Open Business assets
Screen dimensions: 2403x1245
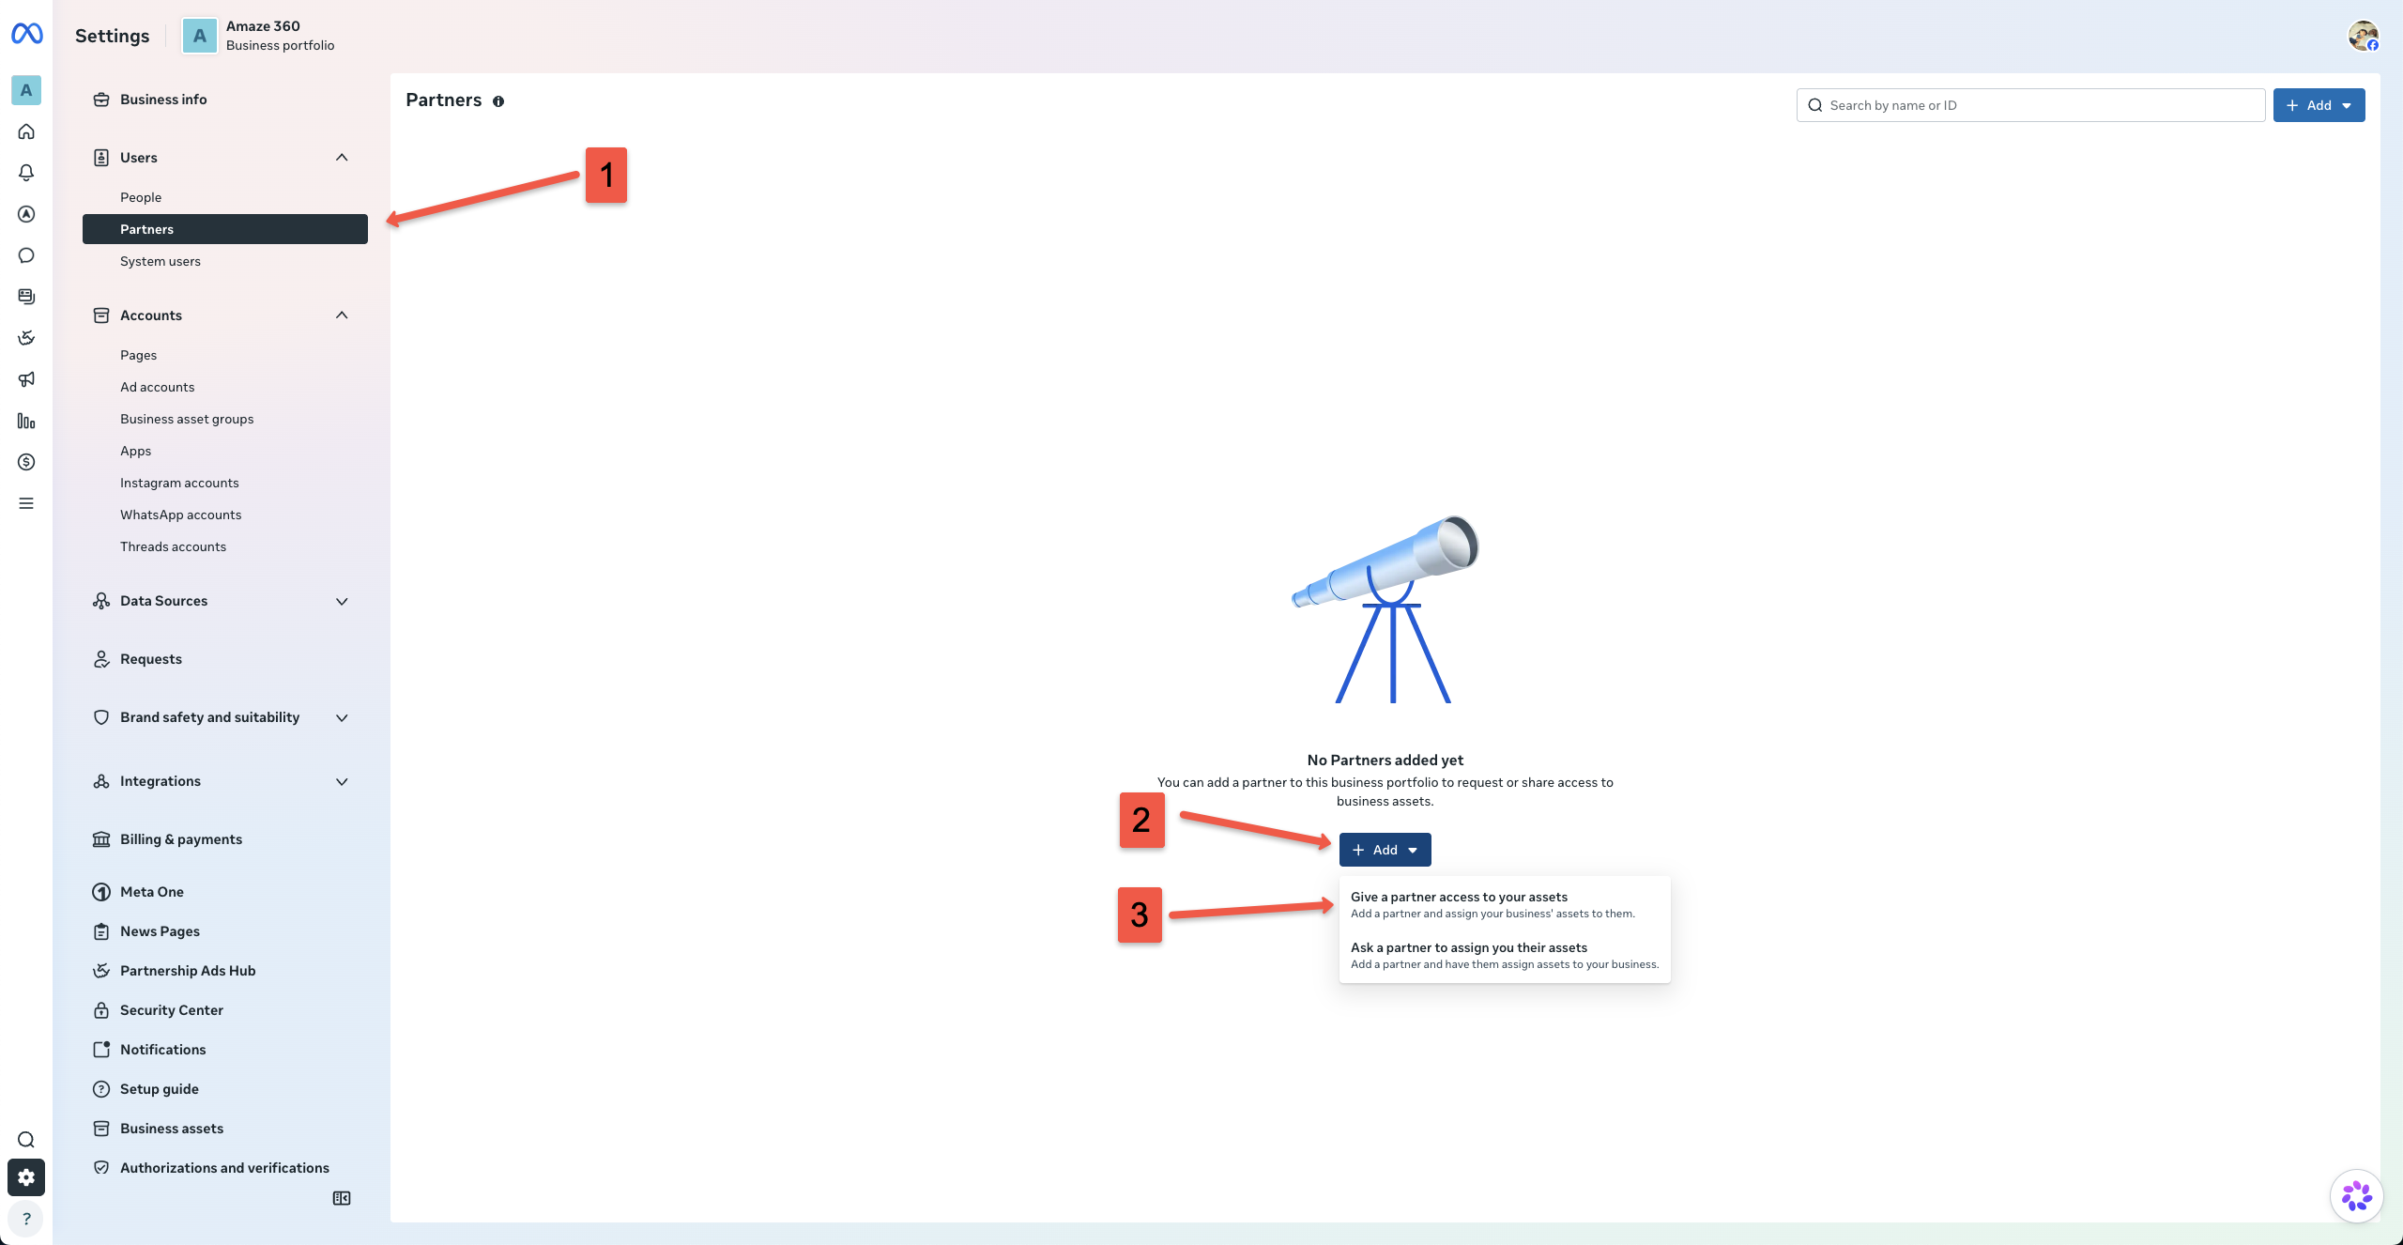tap(225, 1129)
